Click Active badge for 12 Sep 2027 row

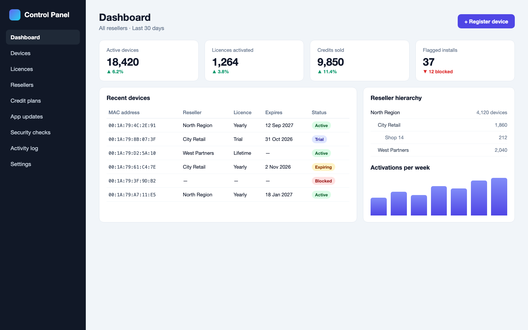321,125
